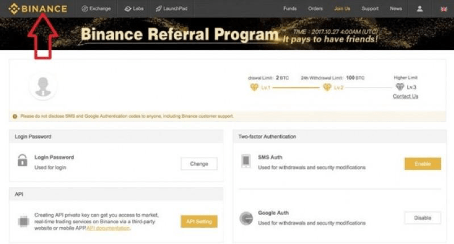Screen dimensions: 454x244
Task: Open the user account icon
Action: [420, 9]
